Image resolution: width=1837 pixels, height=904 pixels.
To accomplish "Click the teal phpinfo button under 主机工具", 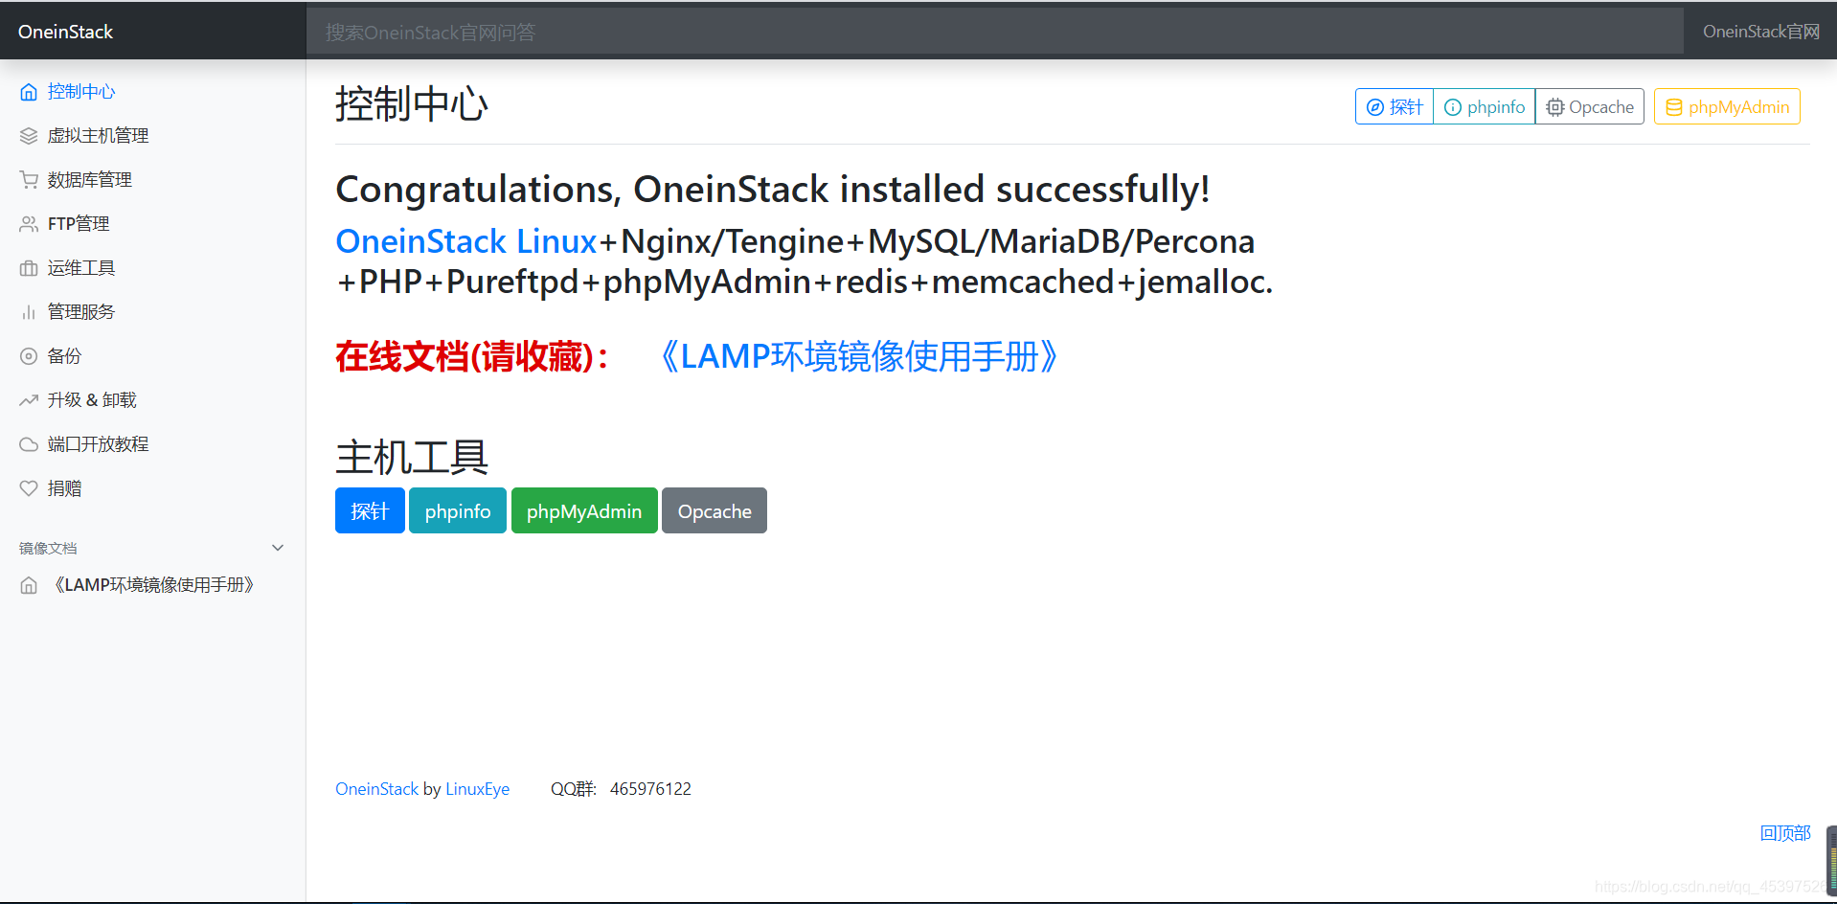I will pyautogui.click(x=458, y=510).
